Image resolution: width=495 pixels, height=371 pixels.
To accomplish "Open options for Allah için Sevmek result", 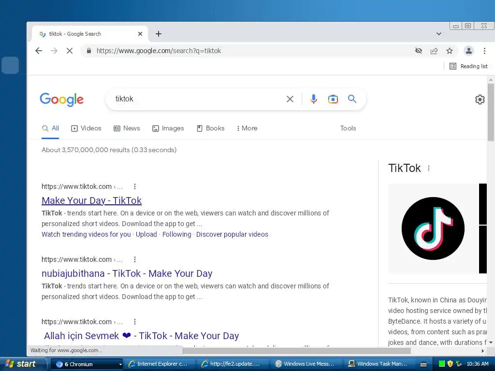I will [135, 322].
